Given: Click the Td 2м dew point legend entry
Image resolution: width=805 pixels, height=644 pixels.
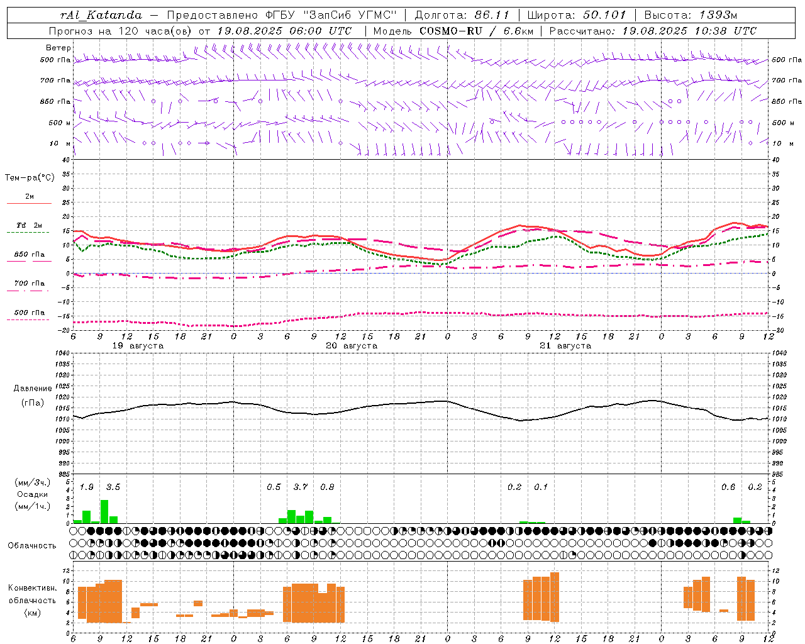Looking at the screenshot, I should 29,225.
